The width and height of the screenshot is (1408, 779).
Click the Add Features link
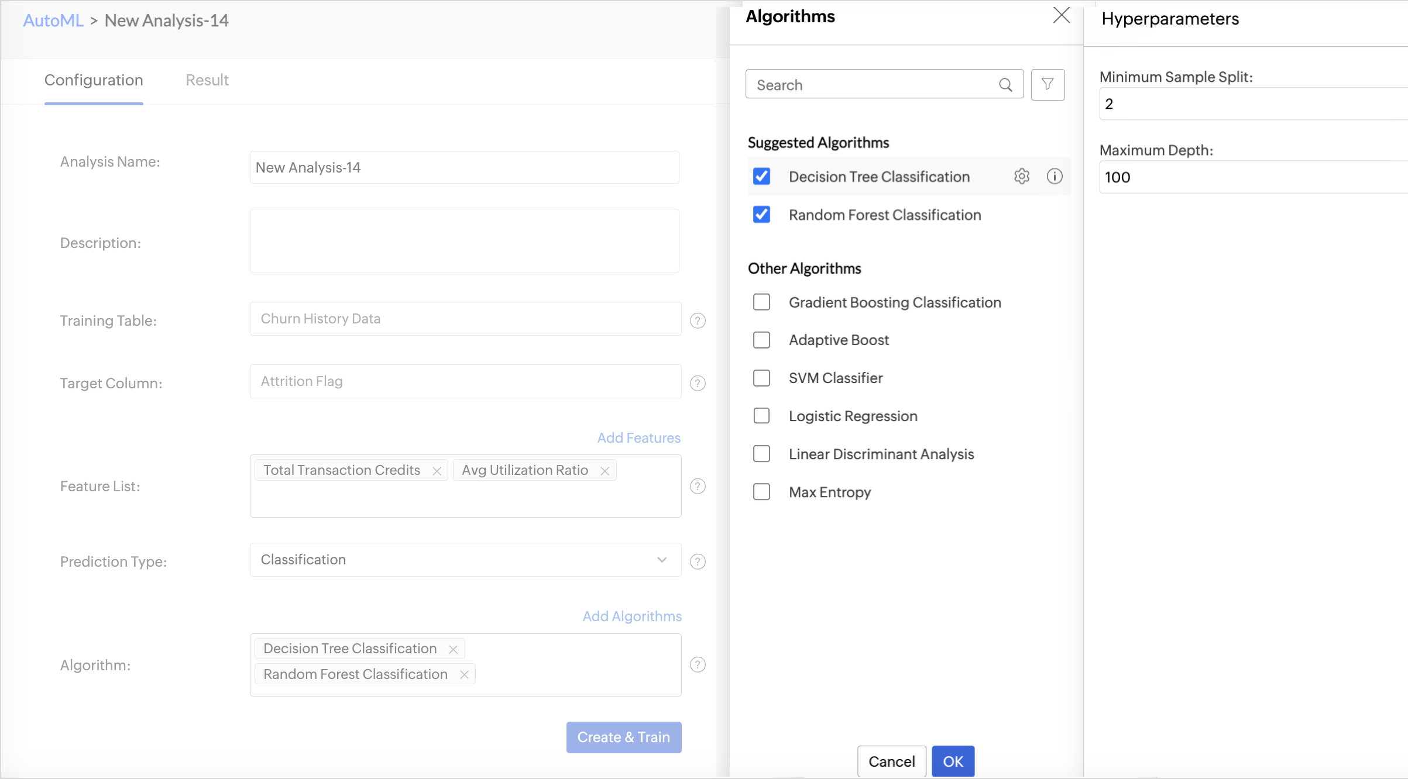(x=638, y=438)
